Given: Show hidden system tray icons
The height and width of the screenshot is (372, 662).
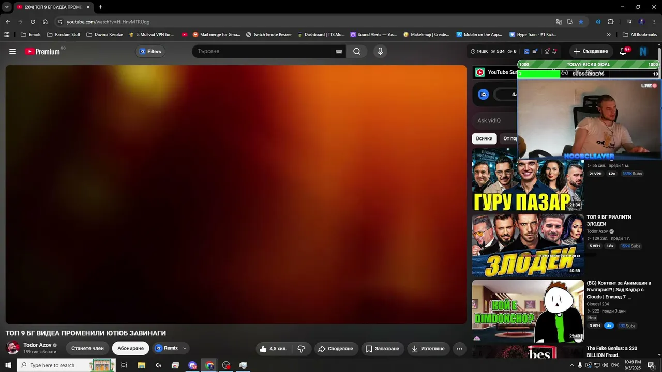Looking at the screenshot, I should pos(571,365).
